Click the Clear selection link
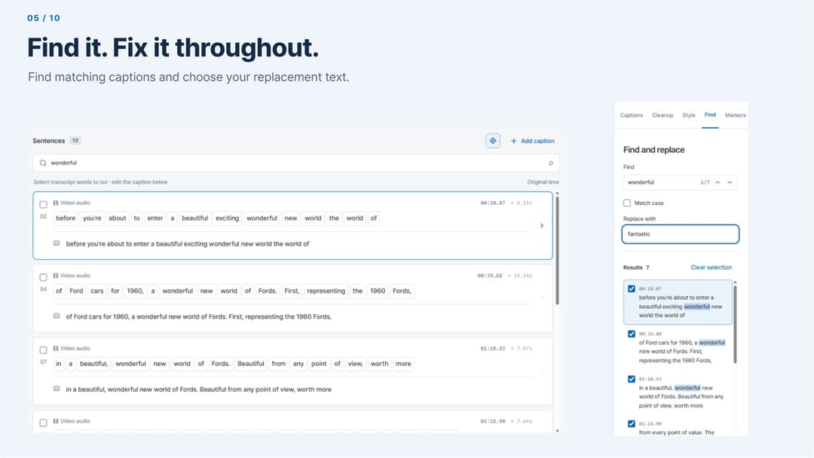Viewport: 814px width, 458px height. coord(711,267)
